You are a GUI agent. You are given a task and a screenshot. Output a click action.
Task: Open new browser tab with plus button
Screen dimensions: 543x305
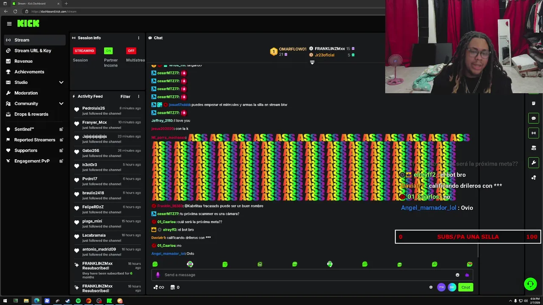coord(66,3)
